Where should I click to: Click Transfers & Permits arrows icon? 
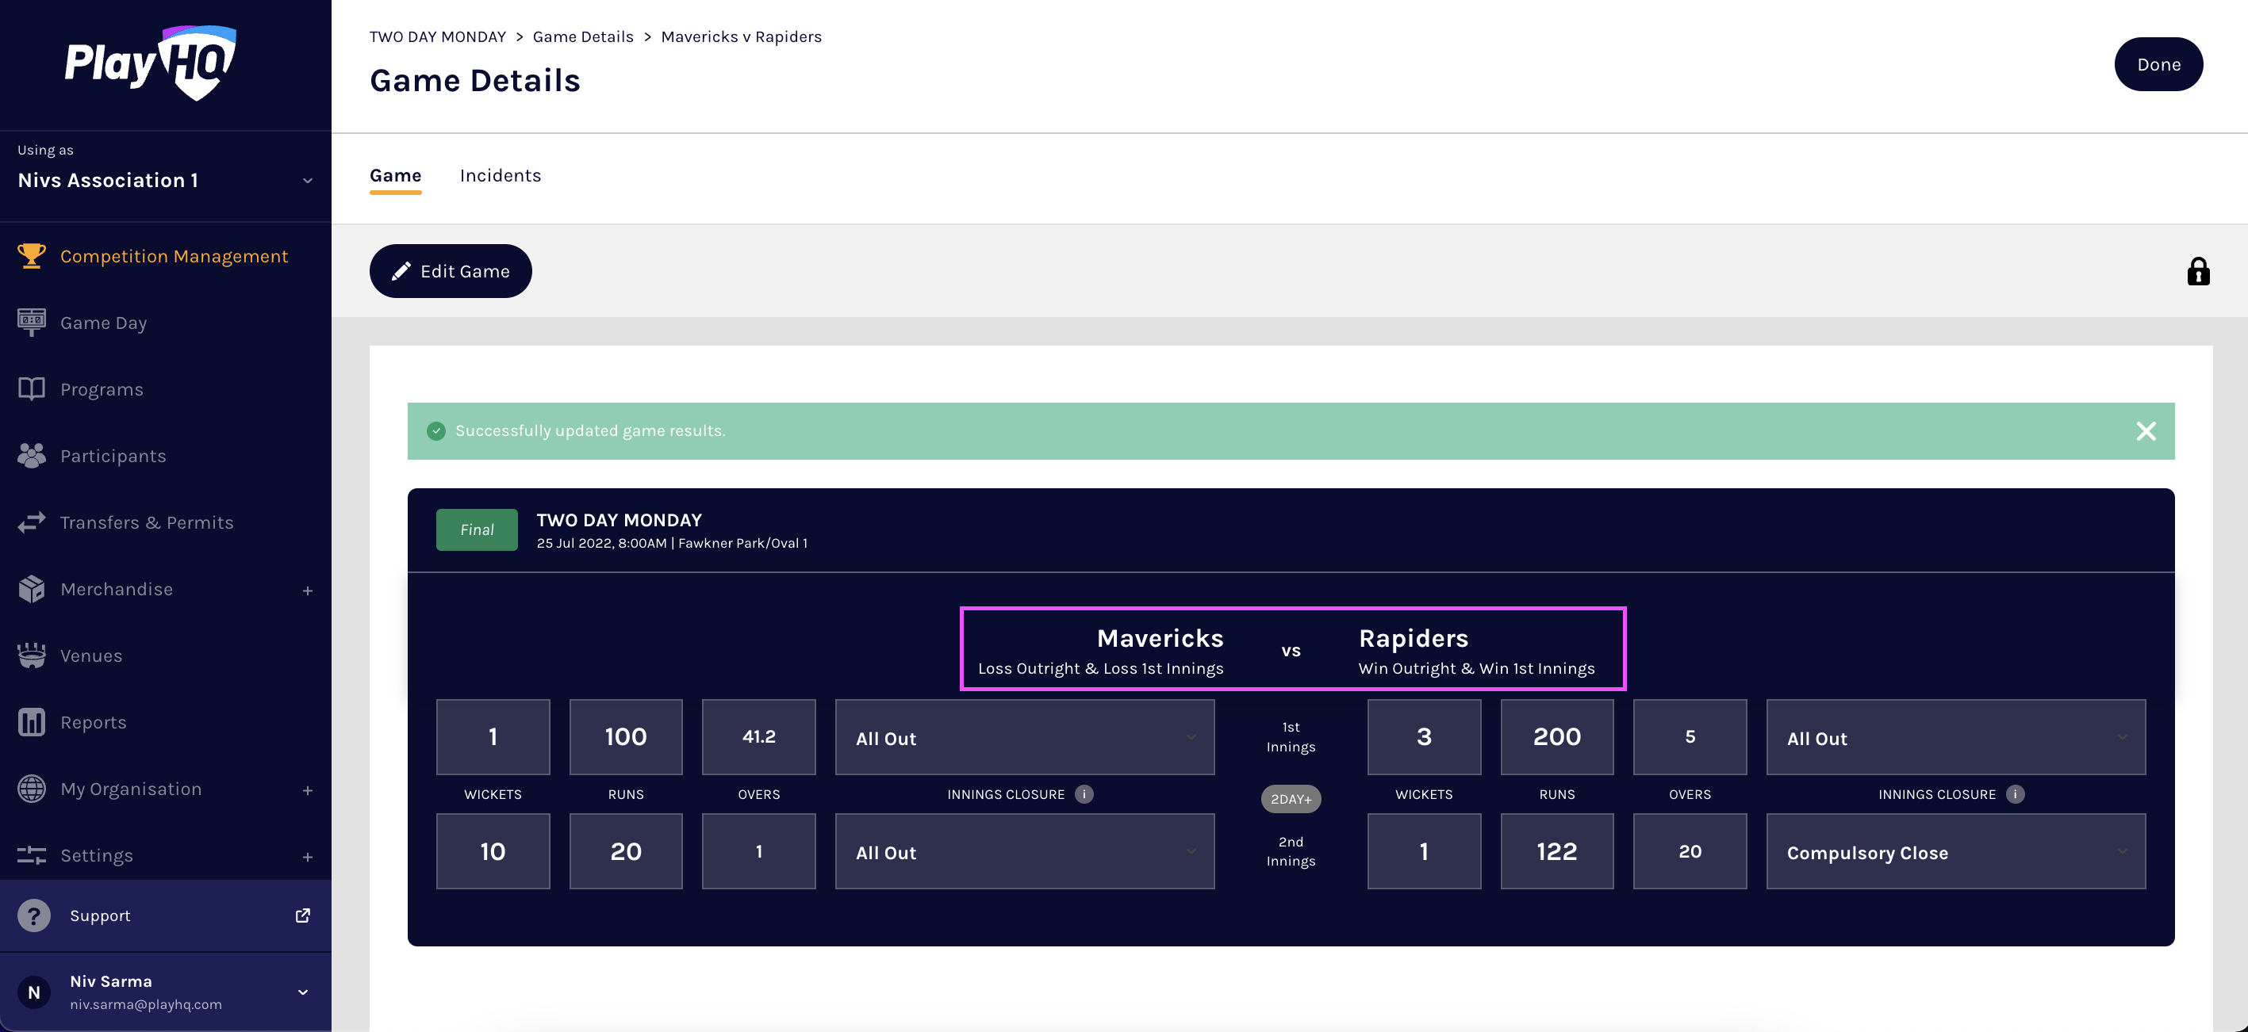pos(32,522)
